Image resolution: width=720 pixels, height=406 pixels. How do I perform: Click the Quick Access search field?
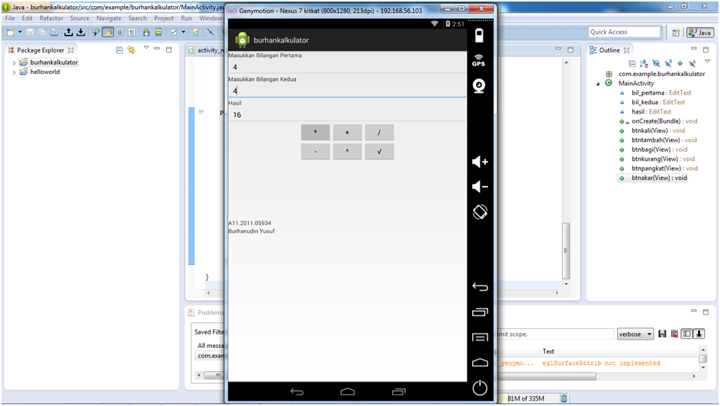point(625,32)
